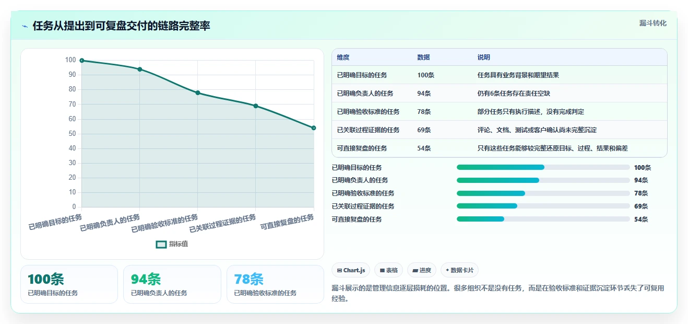Viewport: 688px width, 324px height.
Task: Click table value 69条
Action: pyautogui.click(x=424, y=130)
